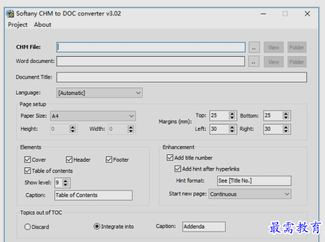Decrease Show level spinner

[x=65, y=185]
